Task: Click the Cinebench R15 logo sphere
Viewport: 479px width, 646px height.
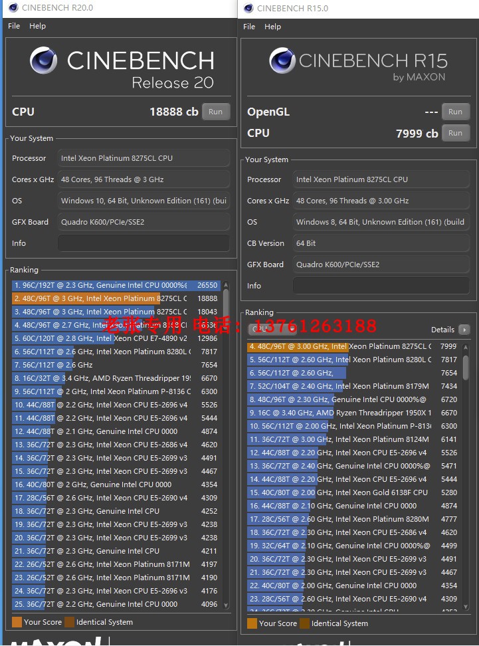Action: point(282,60)
